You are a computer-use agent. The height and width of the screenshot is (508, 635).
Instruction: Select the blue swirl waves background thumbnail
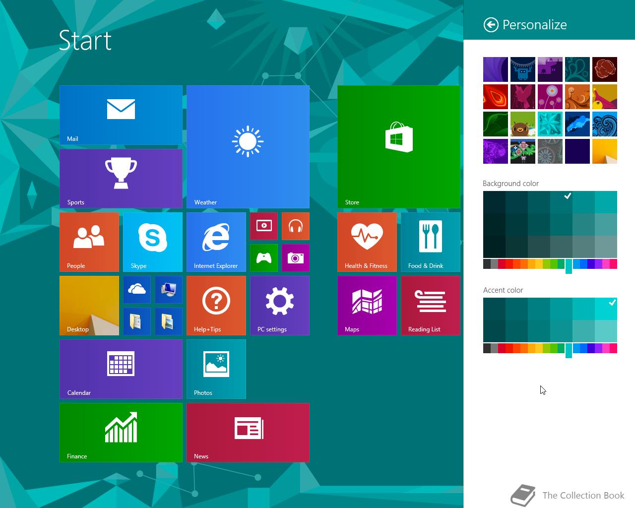tap(605, 124)
